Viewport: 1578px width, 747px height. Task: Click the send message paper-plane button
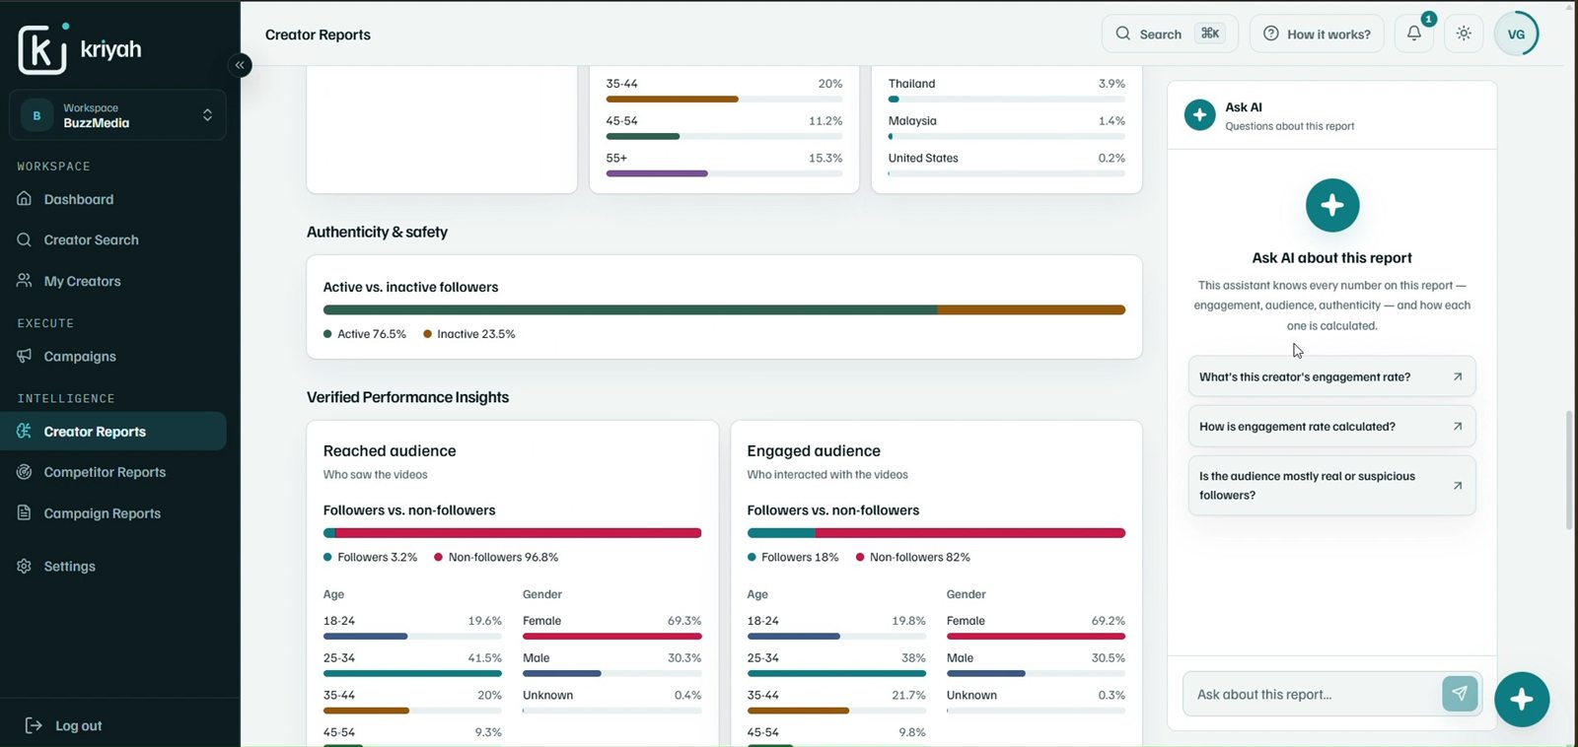pos(1460,694)
